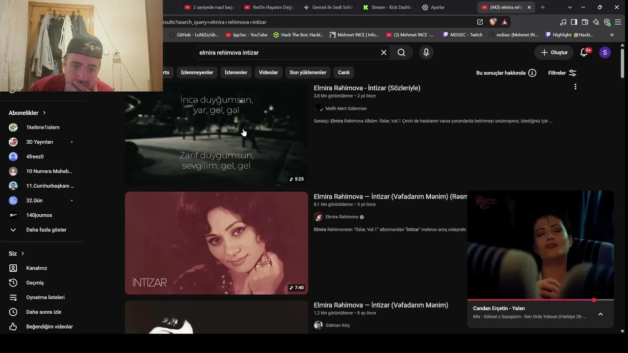The height and width of the screenshot is (353, 628).
Task: Open the IppSec - YouTube bookmark
Action: coord(246,35)
